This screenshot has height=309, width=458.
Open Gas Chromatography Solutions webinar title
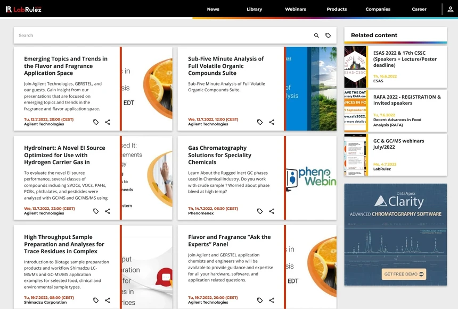pos(219,155)
